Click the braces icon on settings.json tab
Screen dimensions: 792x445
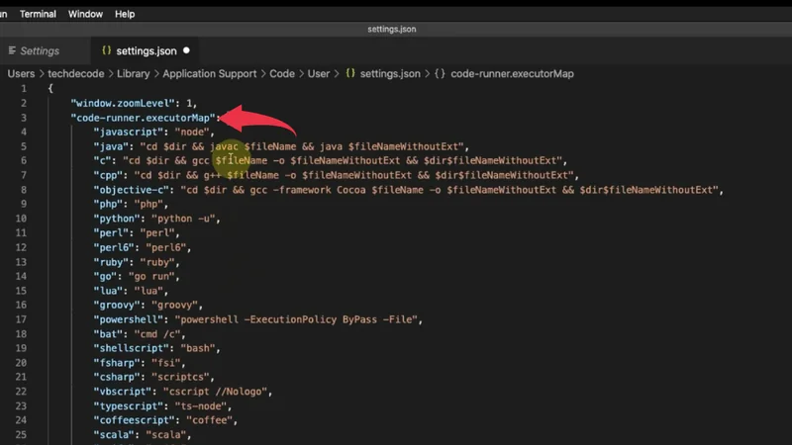coord(105,50)
